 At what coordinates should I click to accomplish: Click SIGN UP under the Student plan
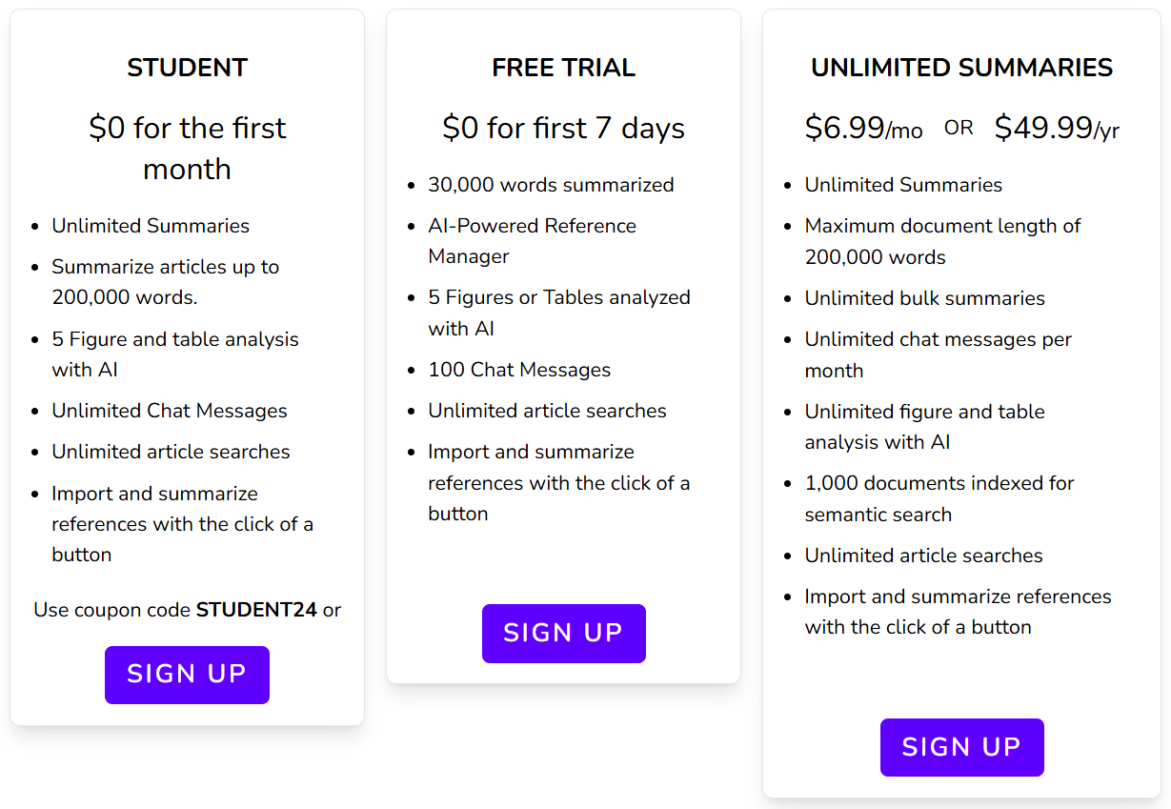pyautogui.click(x=187, y=675)
